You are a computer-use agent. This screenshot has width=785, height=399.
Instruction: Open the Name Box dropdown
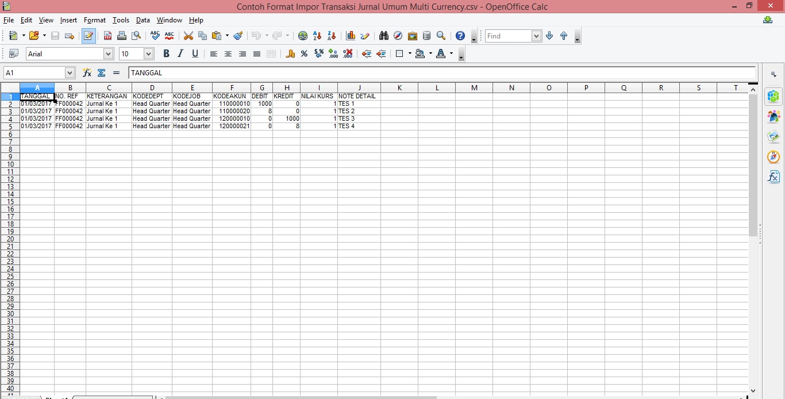click(70, 73)
